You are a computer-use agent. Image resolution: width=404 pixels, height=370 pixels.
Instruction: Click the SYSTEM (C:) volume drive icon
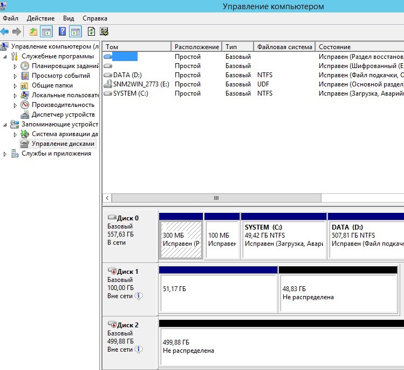[108, 93]
